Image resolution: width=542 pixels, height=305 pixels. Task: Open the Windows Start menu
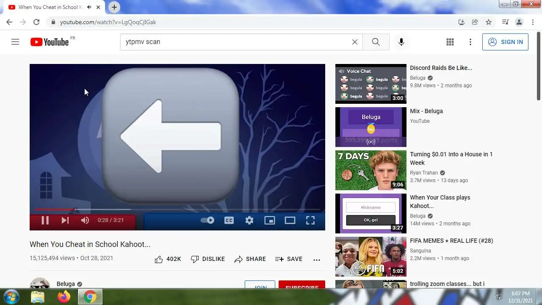click(x=11, y=297)
